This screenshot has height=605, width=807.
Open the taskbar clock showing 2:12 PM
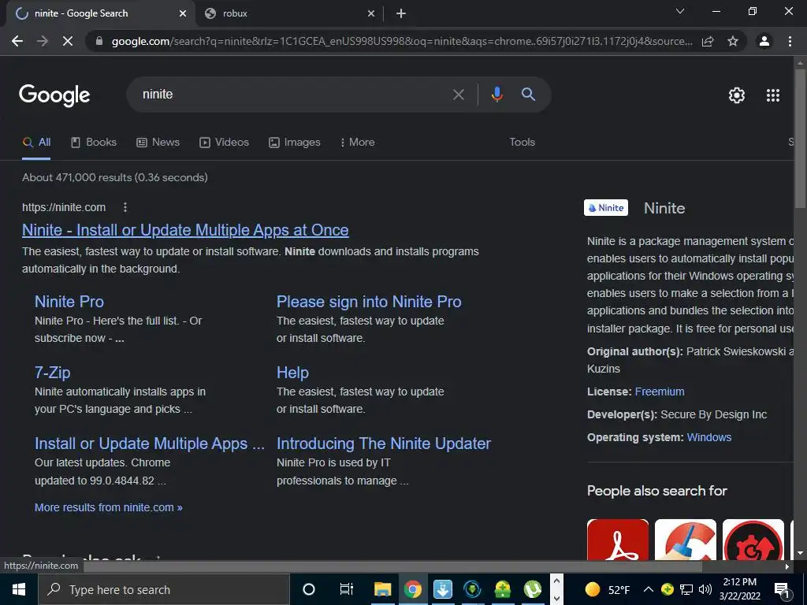(739, 589)
